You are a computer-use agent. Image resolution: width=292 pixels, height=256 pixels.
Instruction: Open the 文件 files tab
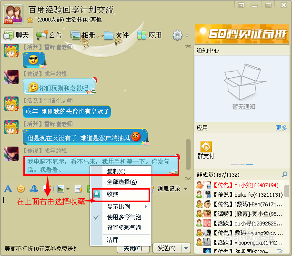pos(116,35)
